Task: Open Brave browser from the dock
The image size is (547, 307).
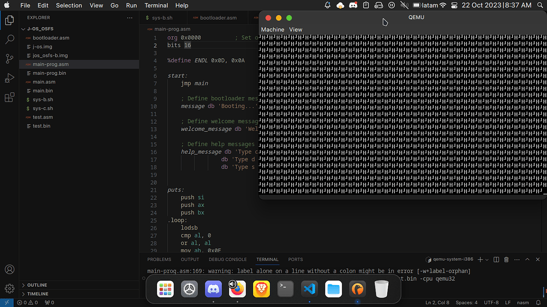Action: pyautogui.click(x=261, y=289)
